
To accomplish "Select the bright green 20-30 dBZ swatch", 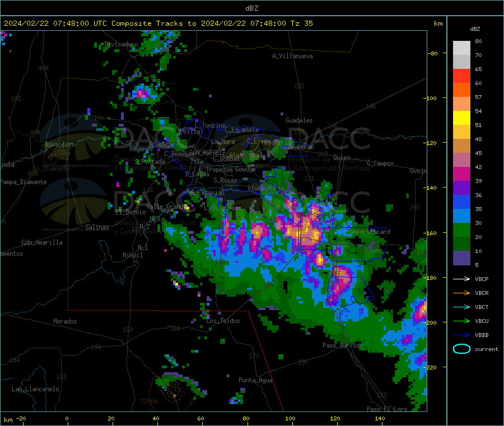I will (461, 230).
